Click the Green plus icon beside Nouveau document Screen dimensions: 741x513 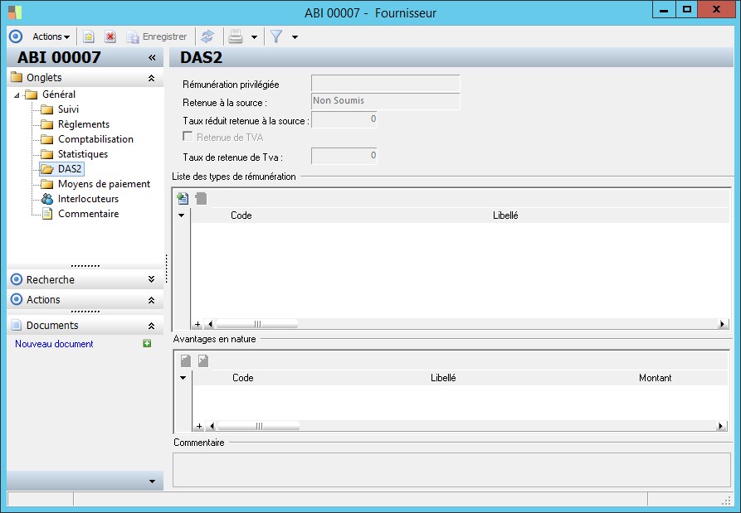147,344
